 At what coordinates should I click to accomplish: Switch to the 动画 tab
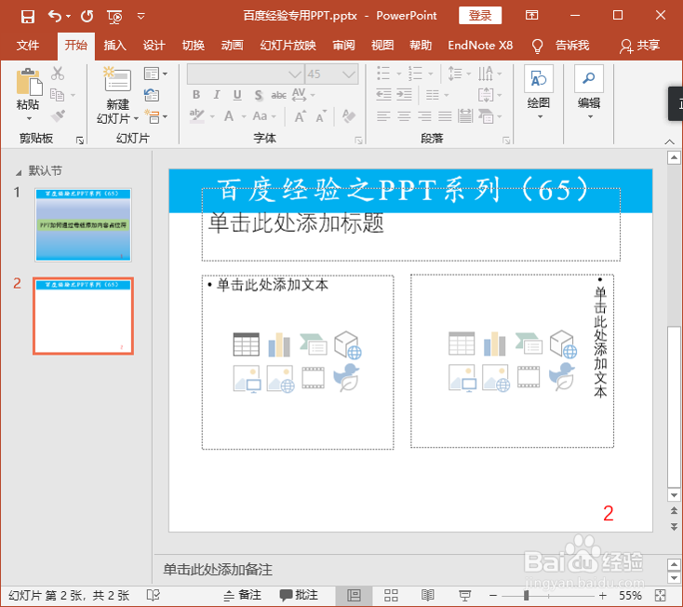coord(232,46)
